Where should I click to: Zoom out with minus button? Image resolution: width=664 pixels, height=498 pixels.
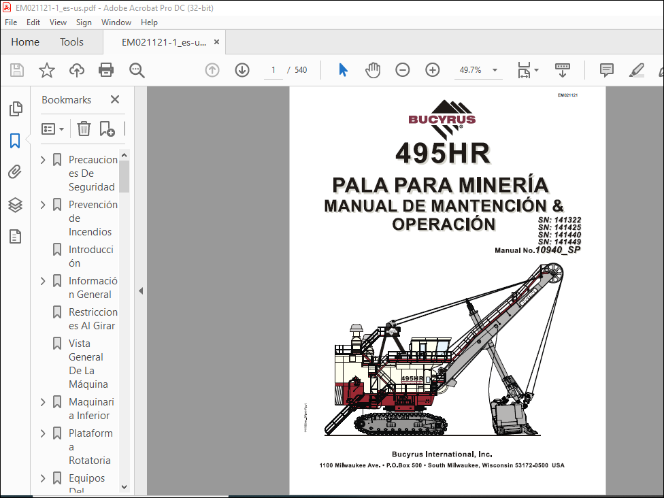[402, 70]
